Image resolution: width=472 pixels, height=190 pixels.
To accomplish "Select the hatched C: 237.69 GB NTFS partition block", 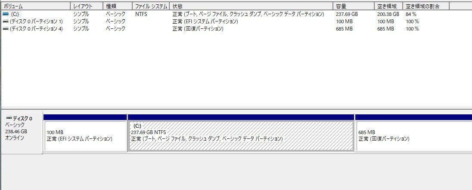I will [241, 136].
